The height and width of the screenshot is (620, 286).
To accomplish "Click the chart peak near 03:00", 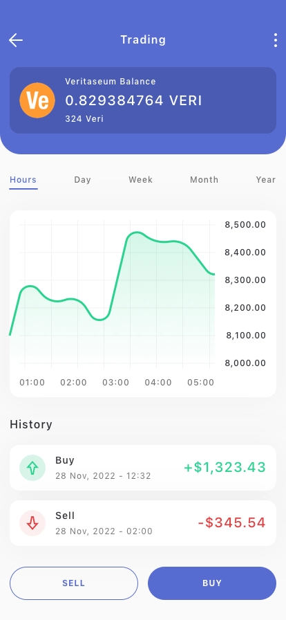I will [x=136, y=232].
